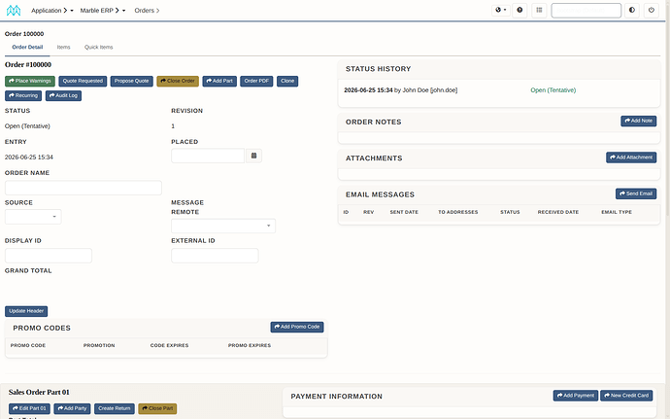
Task: Click the Open (Tentative) status history entry
Action: [x=553, y=90]
